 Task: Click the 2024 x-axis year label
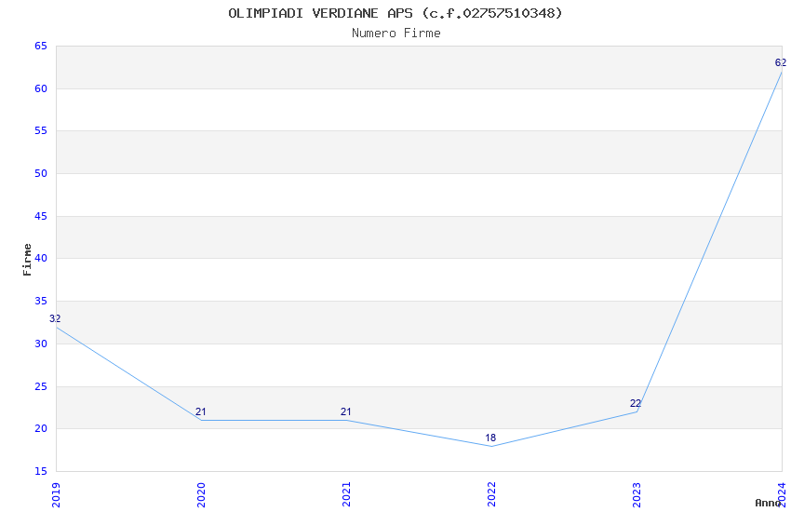[782, 495]
